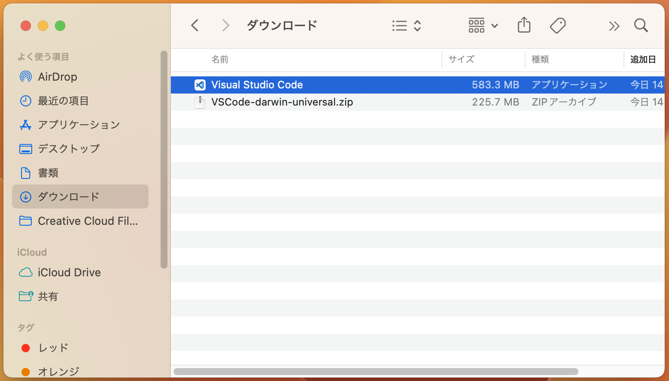Sort files by the 種類 column
The image size is (669, 381).
click(x=540, y=59)
